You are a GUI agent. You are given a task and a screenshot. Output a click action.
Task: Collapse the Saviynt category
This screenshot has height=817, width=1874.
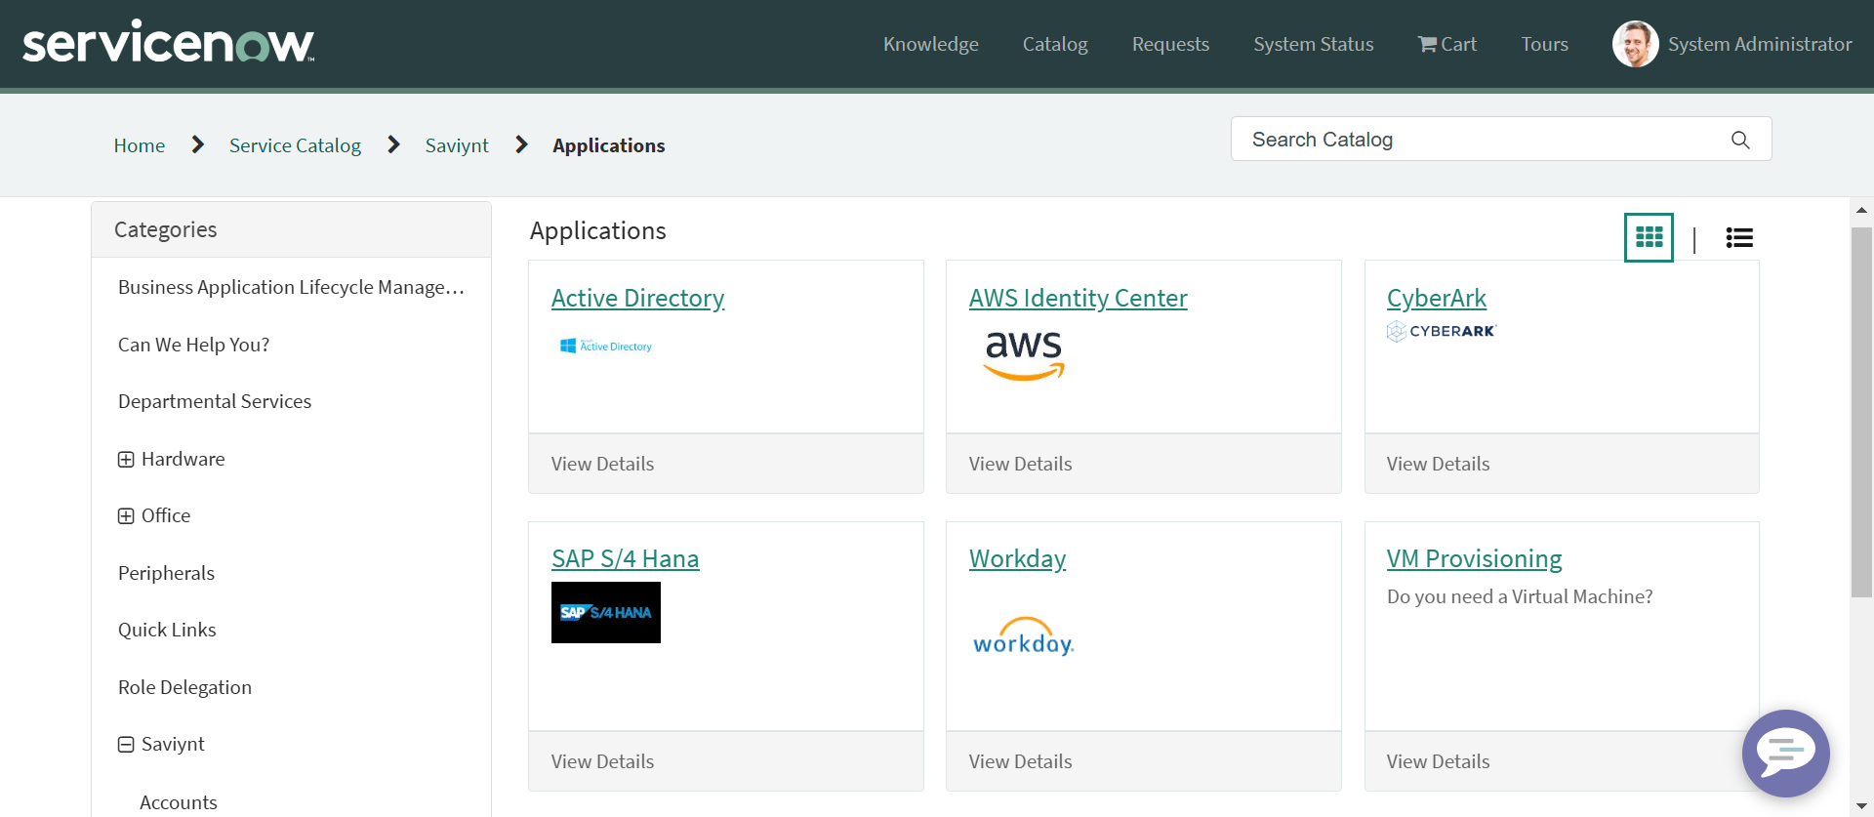[x=126, y=744]
